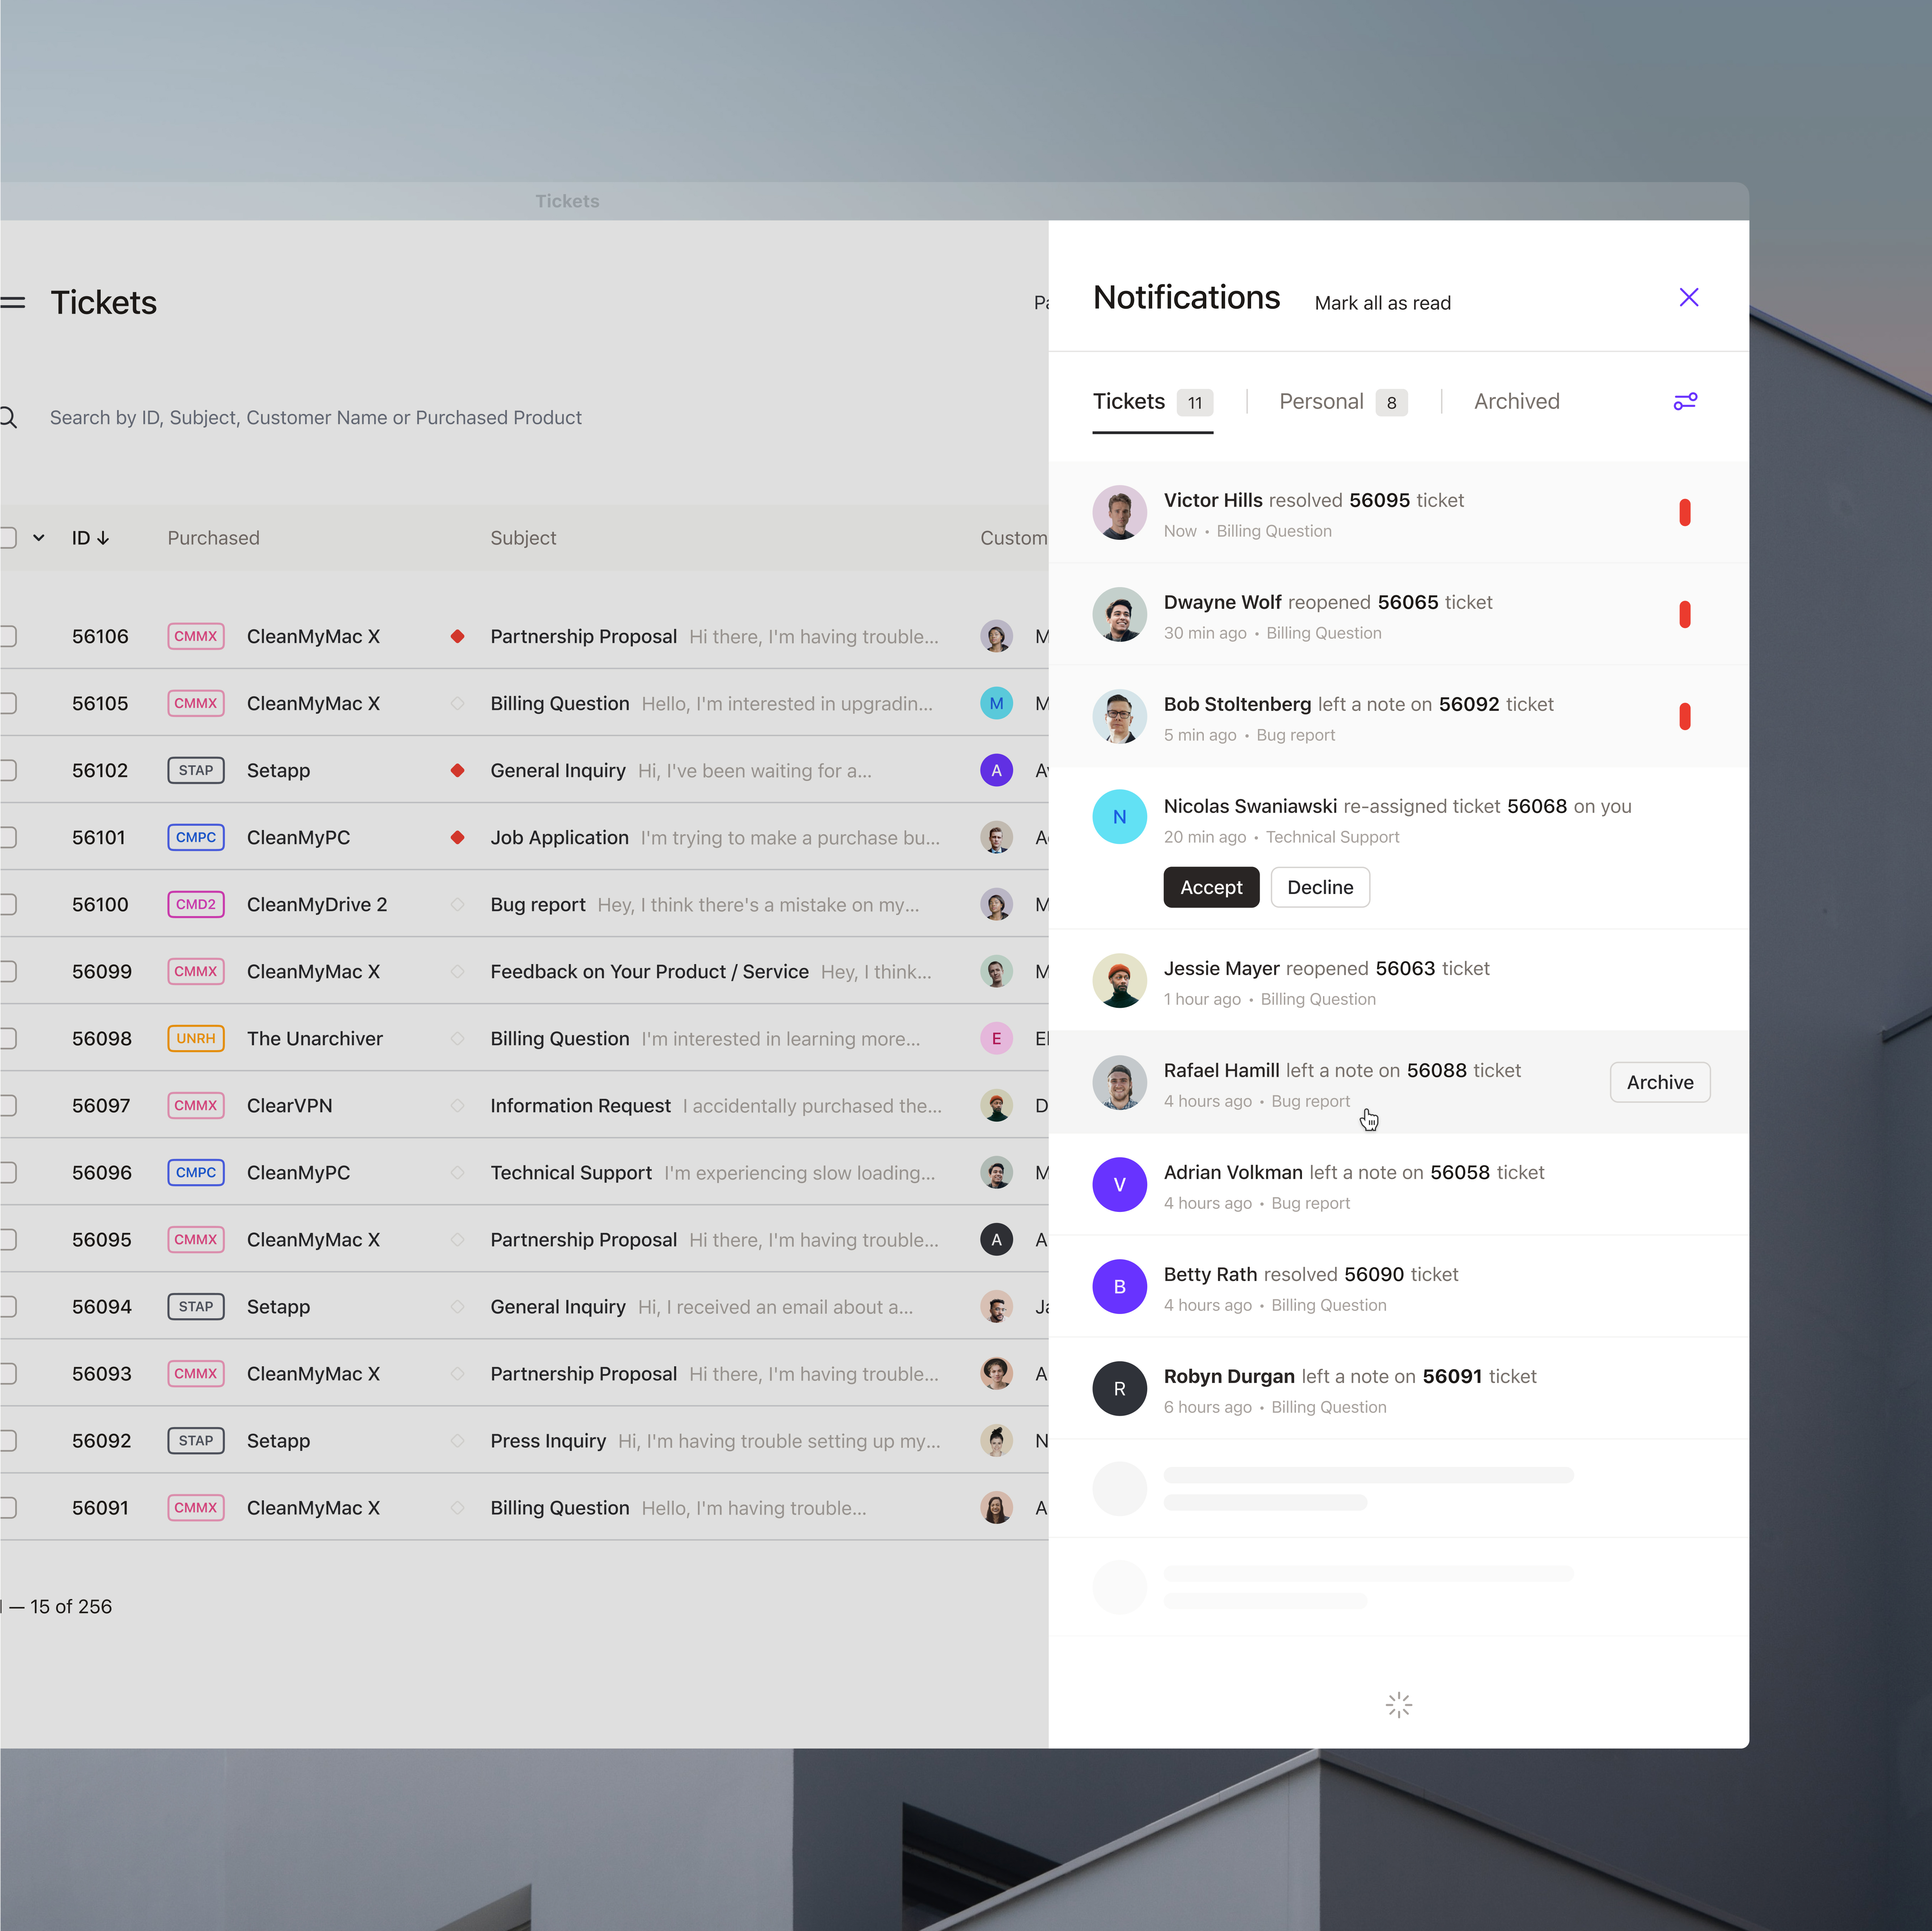Viewport: 1932px width, 1931px height.
Task: Toggle the checkbox for ticket 56102
Action: point(8,771)
